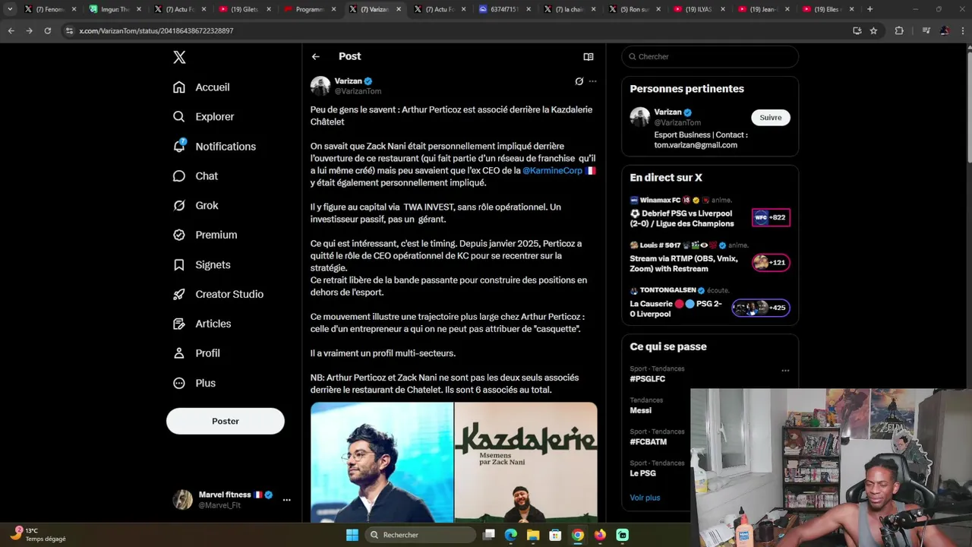Open the Notifications bell icon

(179, 146)
